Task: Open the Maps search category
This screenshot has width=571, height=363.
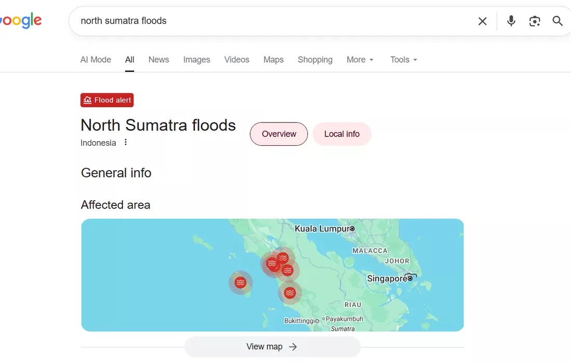Action: point(273,60)
